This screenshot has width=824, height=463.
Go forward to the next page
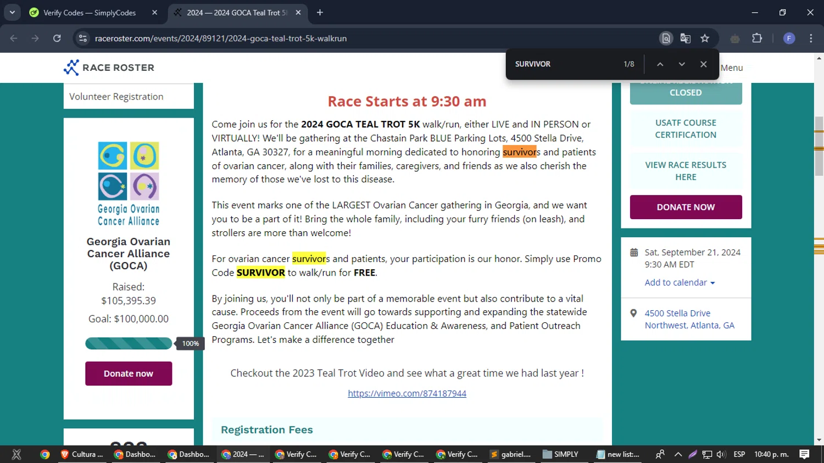point(35,38)
